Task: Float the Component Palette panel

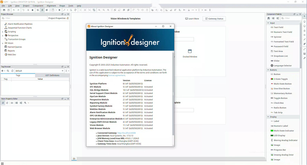Action: (x=294, y=14)
